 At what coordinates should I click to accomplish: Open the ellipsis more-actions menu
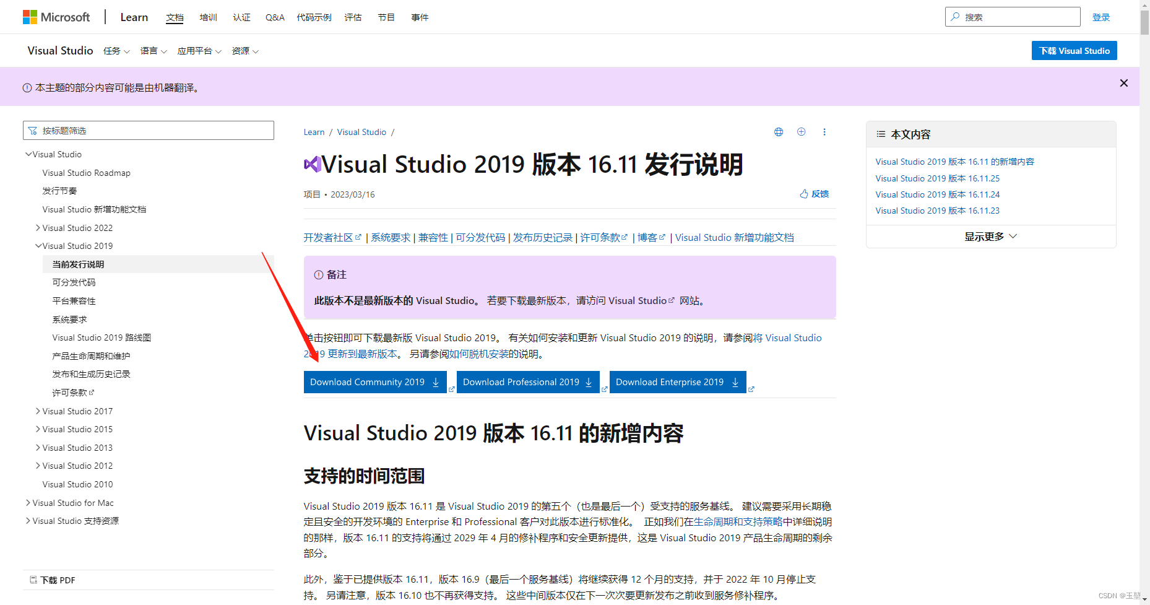point(824,132)
